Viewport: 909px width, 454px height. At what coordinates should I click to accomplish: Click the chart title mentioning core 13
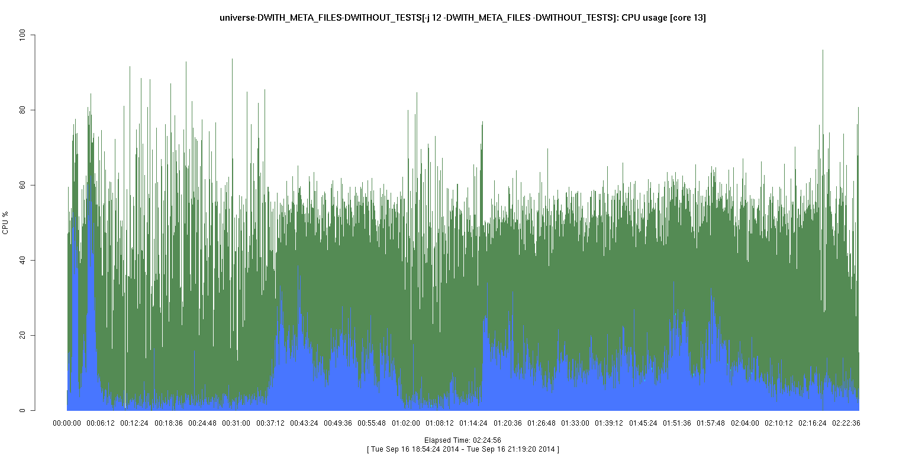click(462, 18)
